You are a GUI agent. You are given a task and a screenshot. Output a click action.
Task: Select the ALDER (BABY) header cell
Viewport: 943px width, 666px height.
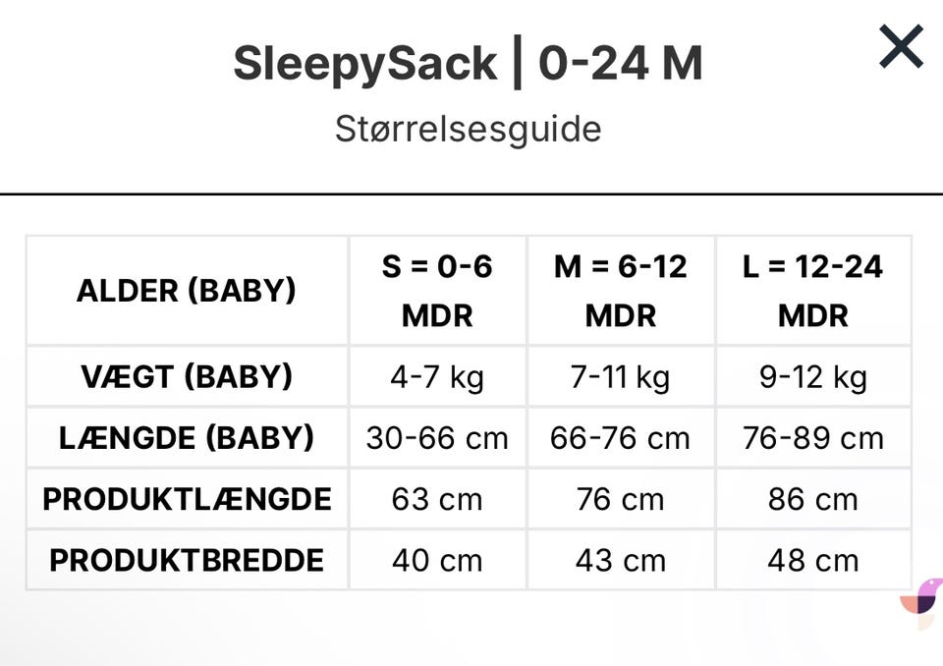point(187,291)
